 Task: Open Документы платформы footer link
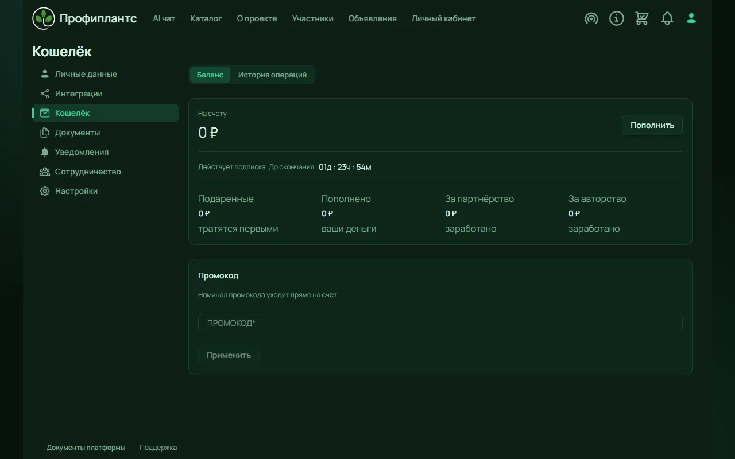[86, 448]
